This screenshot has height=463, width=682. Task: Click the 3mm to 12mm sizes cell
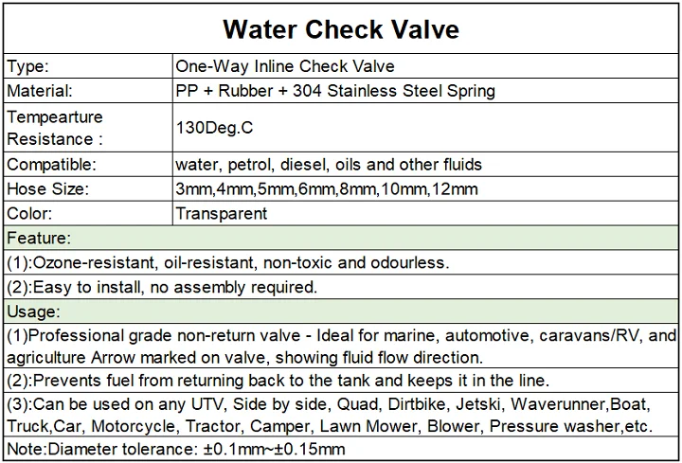point(425,188)
